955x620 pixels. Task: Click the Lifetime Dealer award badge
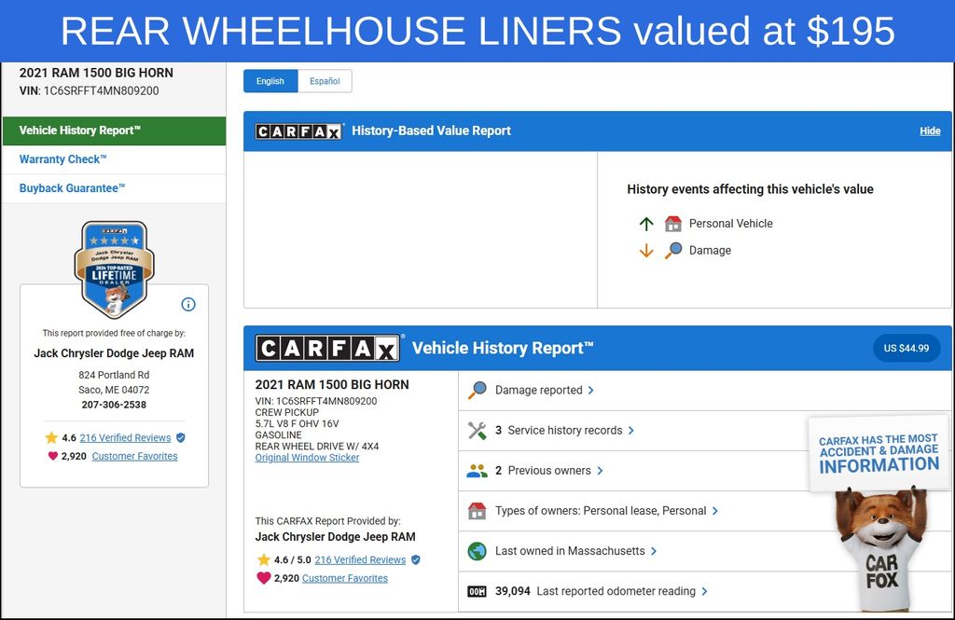pyautogui.click(x=114, y=269)
